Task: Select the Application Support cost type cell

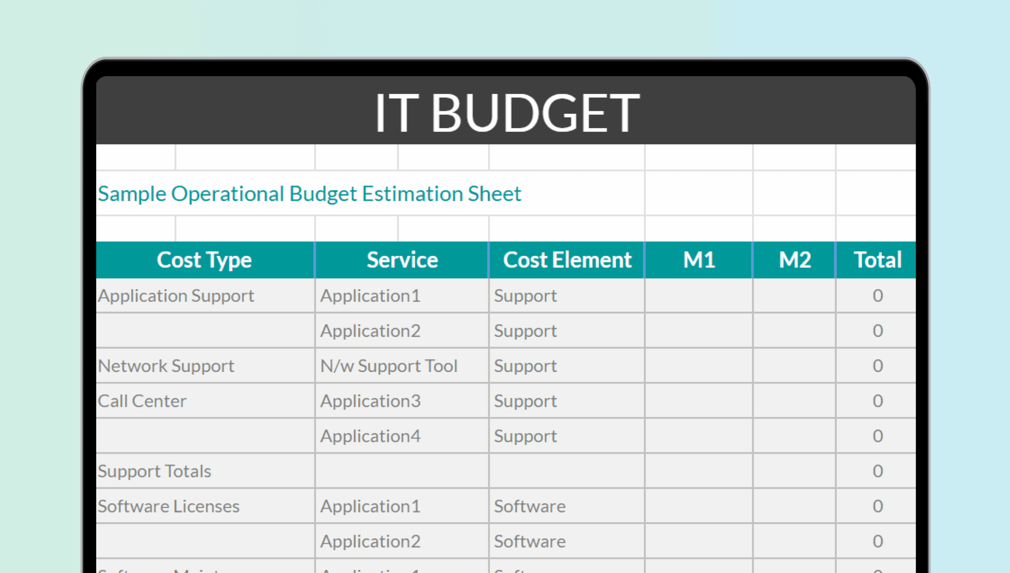Action: (176, 296)
